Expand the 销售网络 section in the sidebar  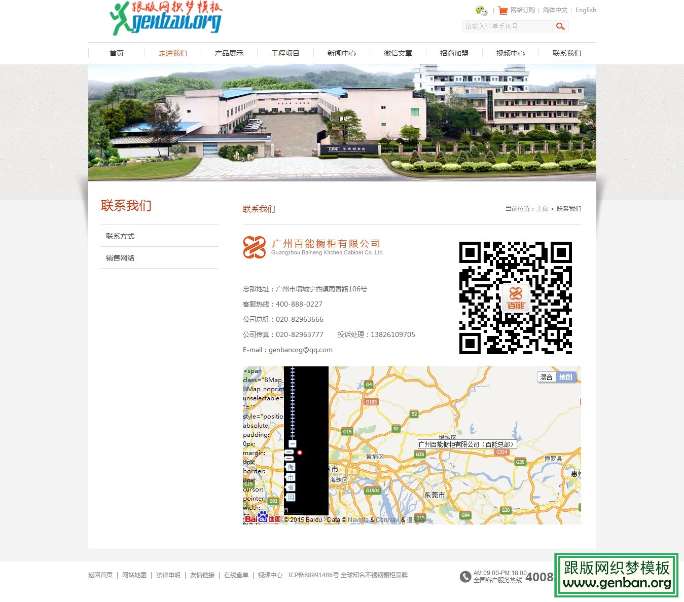pyautogui.click(x=120, y=257)
